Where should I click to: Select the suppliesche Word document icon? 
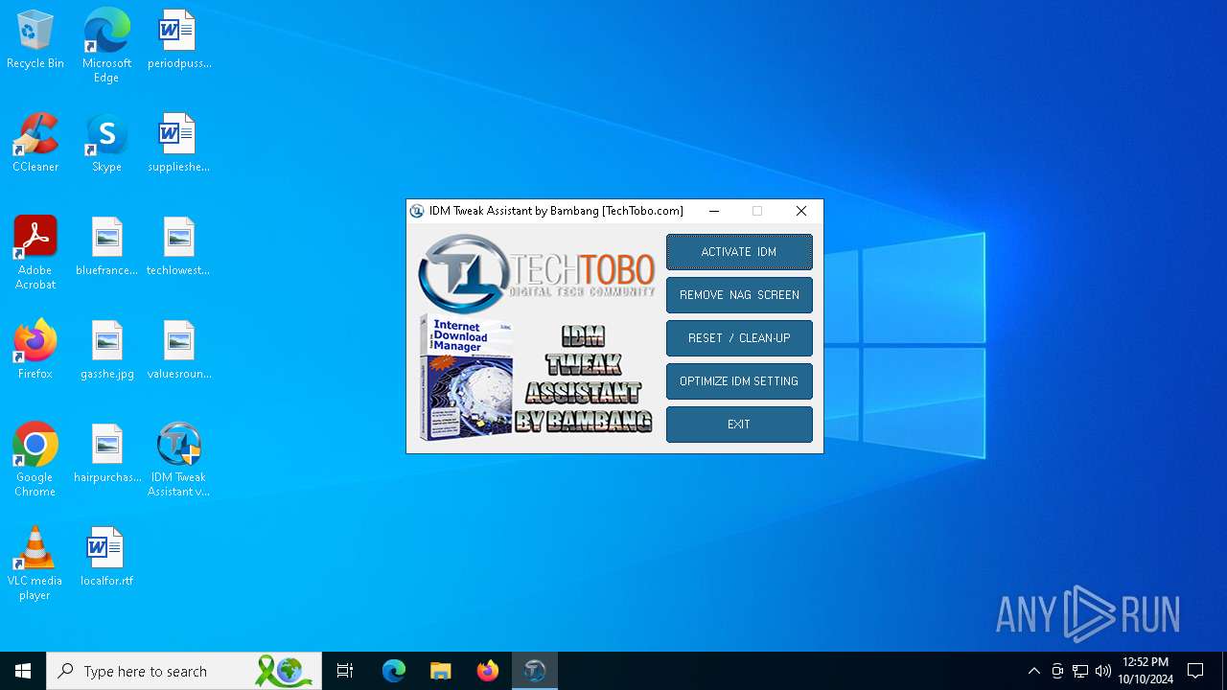point(178,144)
